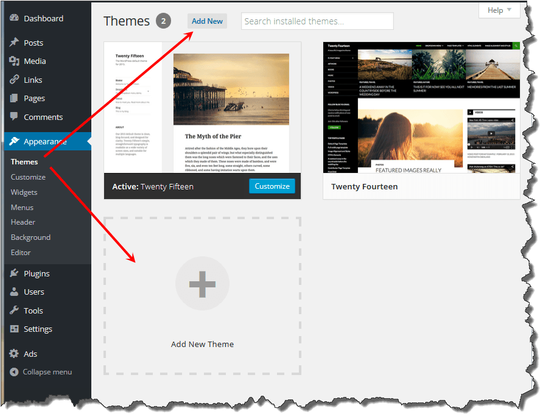Viewport: 540px width, 414px height.
Task: Click the Ads gear icon
Action: point(13,353)
